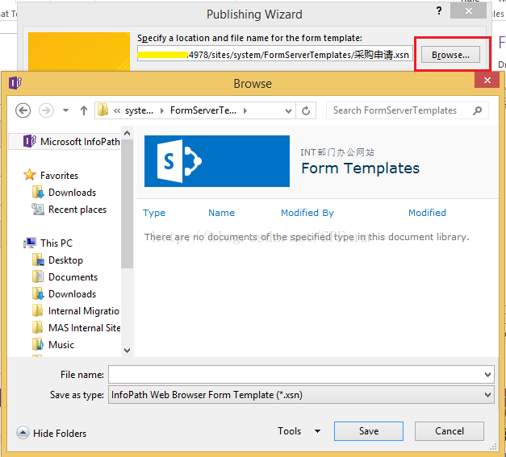Click navigation pane scroll up arrow
The image size is (506, 457).
click(128, 133)
